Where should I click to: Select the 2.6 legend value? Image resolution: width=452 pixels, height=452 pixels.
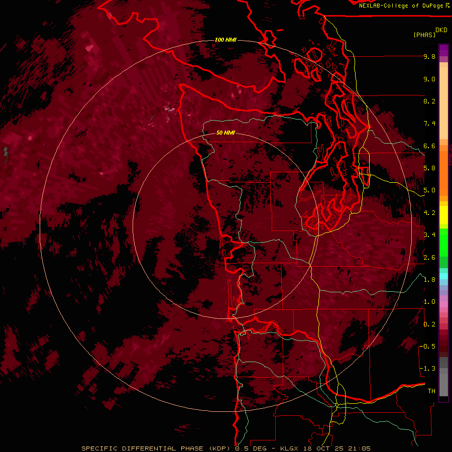point(429,258)
